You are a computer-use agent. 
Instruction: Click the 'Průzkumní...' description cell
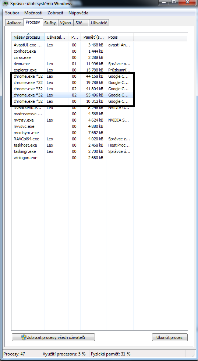[119, 70]
